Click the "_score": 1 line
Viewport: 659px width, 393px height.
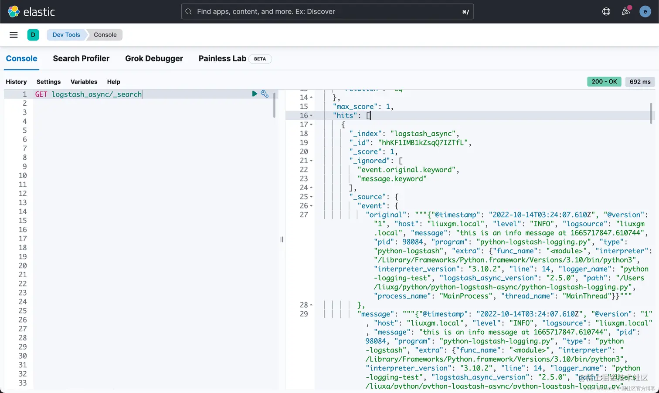coord(374,152)
